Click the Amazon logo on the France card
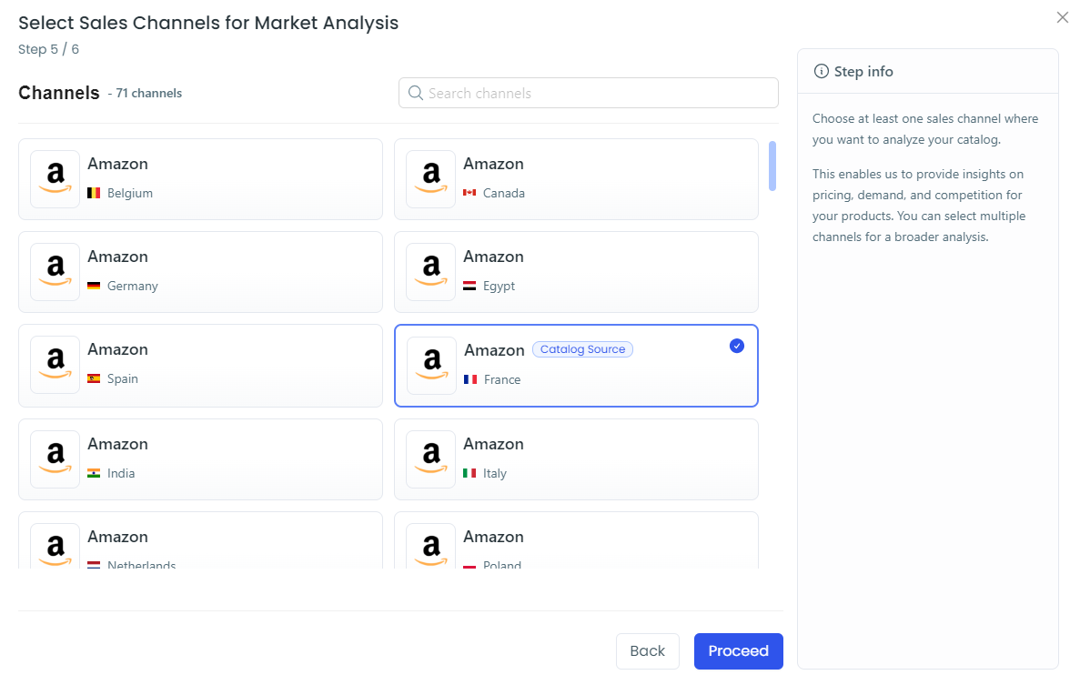Viewport: 1080px width, 675px height. point(432,365)
